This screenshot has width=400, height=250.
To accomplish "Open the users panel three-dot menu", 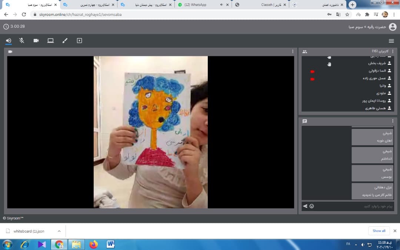I will click(393, 51).
